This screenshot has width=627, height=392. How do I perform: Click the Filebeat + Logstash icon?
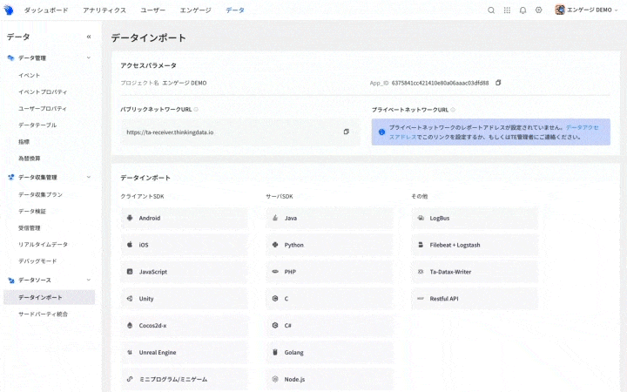tap(421, 245)
